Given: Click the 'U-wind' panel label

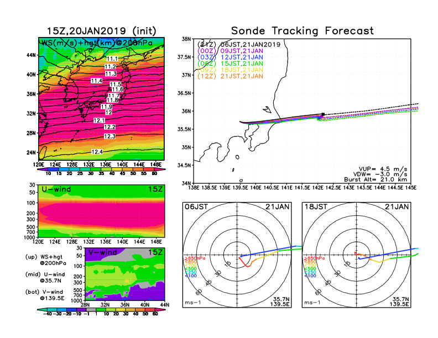Looking at the screenshot, I should (x=56, y=189).
